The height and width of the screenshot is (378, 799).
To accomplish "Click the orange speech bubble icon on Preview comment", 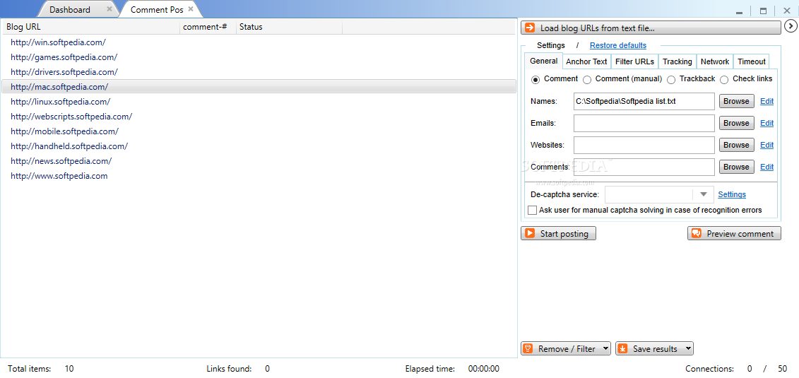I will [x=697, y=233].
